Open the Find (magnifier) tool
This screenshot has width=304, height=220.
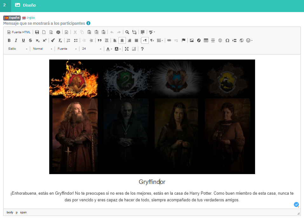(127, 32)
